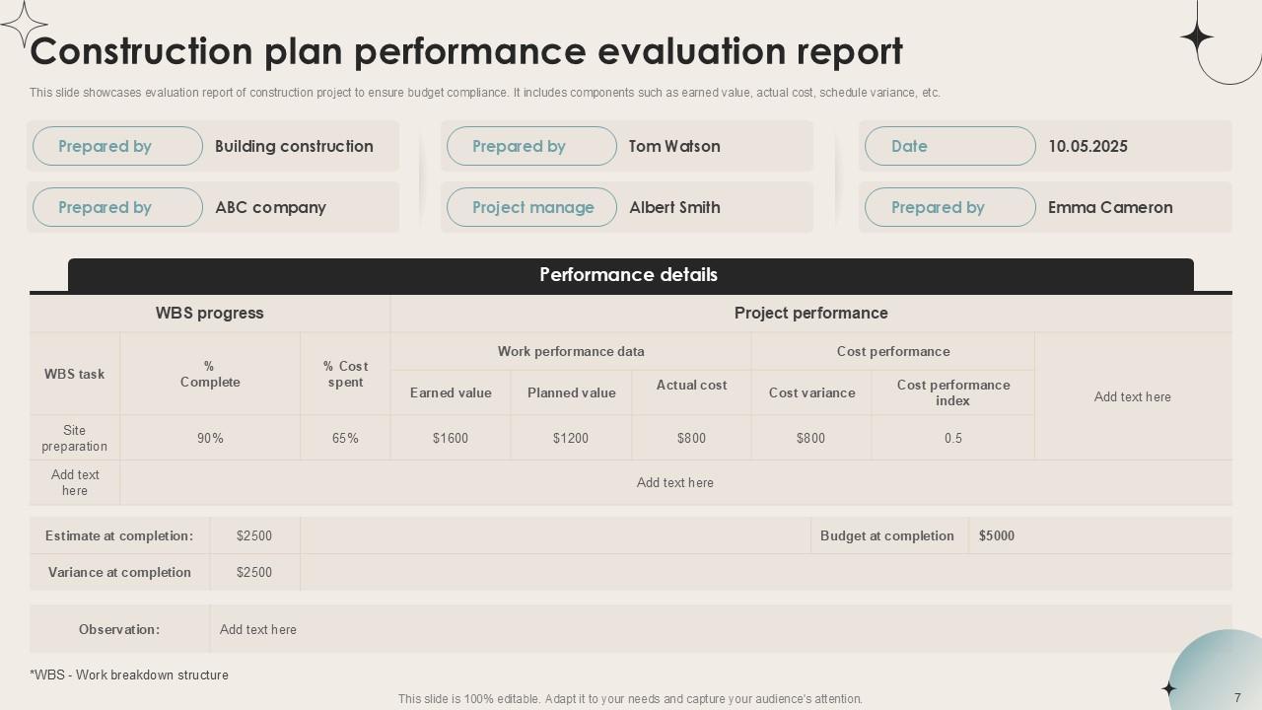The image size is (1262, 710).
Task: Click the outlined four-point star decoration
Action: 24,23
